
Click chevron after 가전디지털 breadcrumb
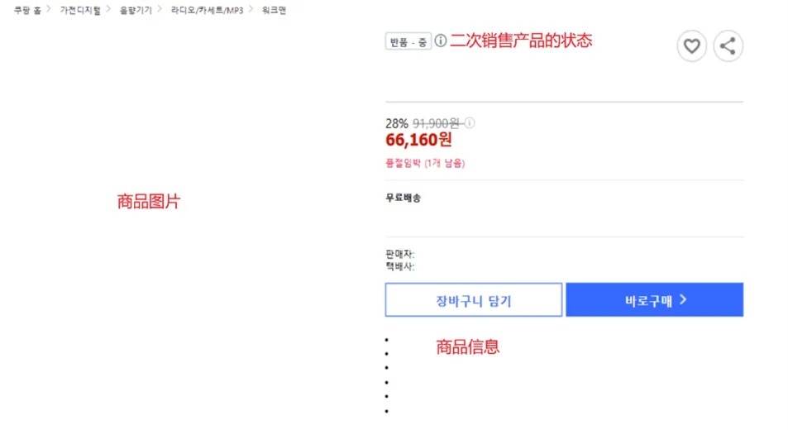(x=108, y=9)
